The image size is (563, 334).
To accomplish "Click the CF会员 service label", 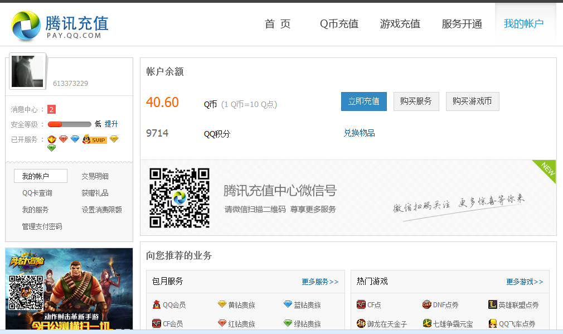I will pyautogui.click(x=173, y=325).
